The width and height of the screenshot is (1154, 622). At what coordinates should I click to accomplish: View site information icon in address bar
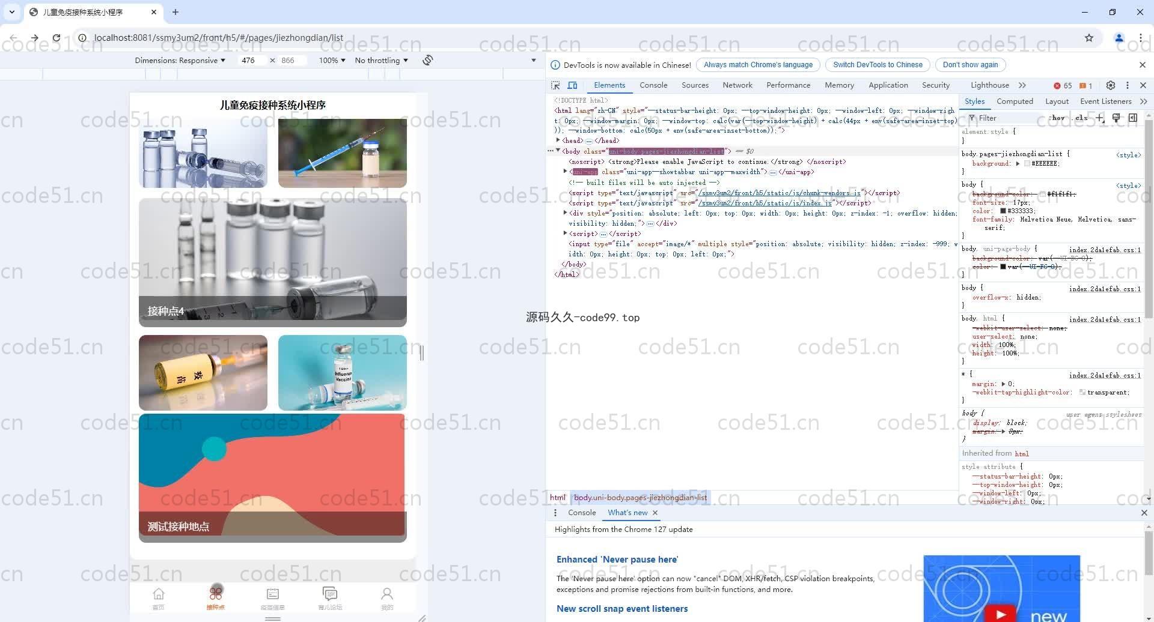pos(82,38)
